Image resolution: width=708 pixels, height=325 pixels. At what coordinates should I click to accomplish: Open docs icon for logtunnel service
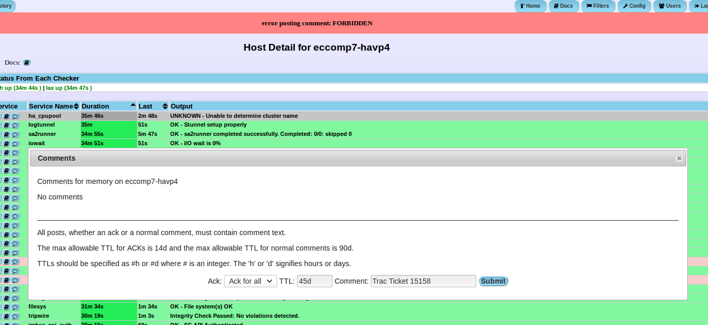pos(7,125)
